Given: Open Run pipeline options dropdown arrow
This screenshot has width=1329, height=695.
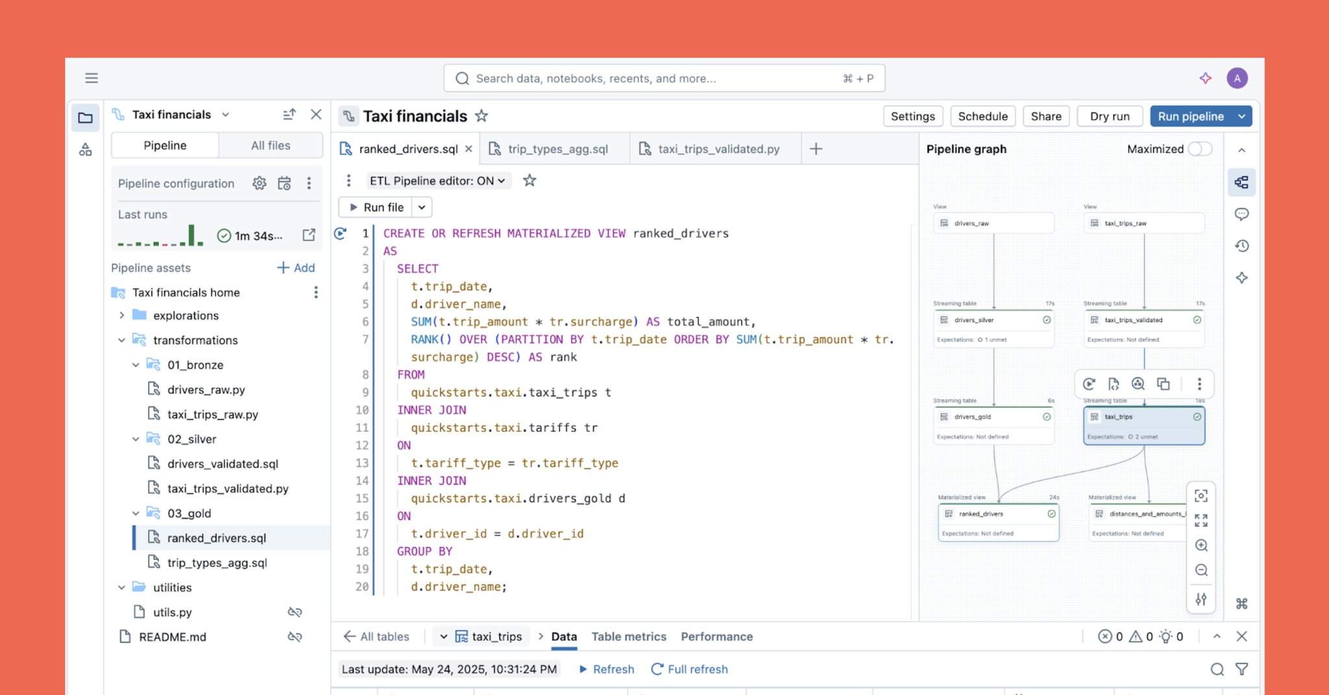Looking at the screenshot, I should [1241, 117].
